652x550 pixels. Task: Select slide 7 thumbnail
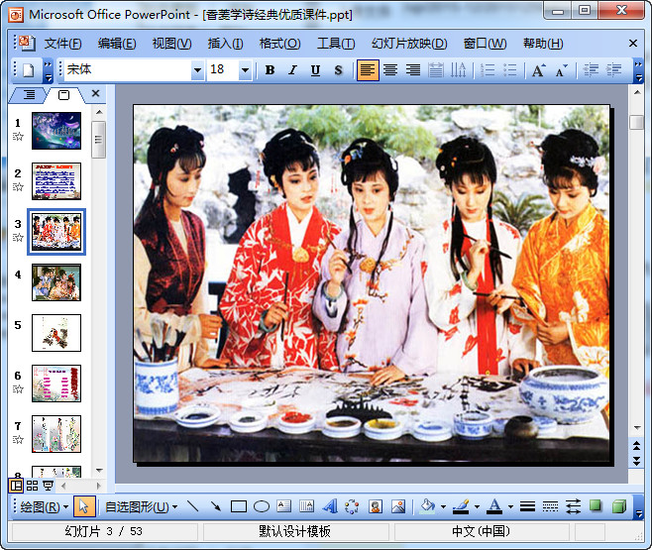coord(56,434)
